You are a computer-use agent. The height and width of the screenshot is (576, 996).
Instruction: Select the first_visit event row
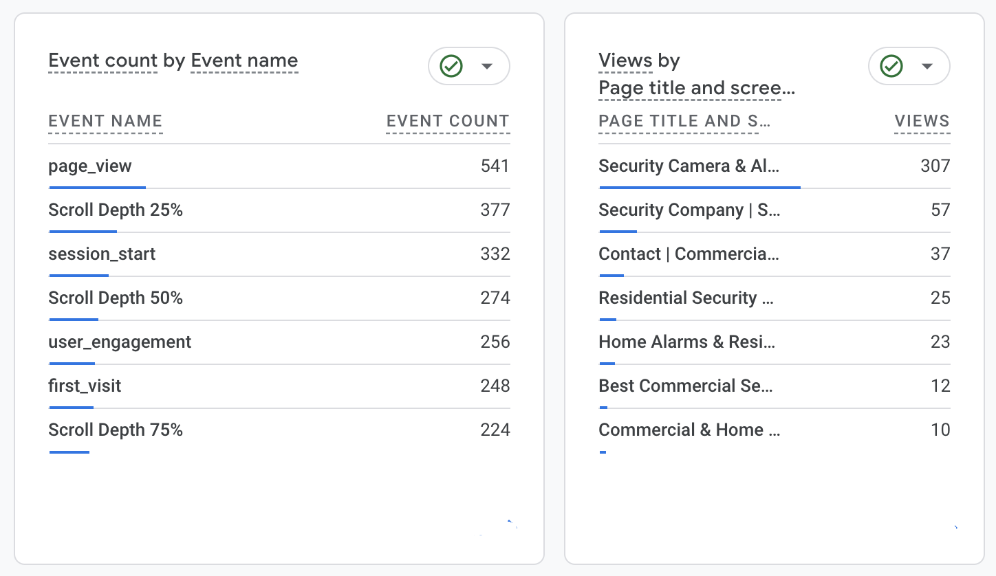85,386
